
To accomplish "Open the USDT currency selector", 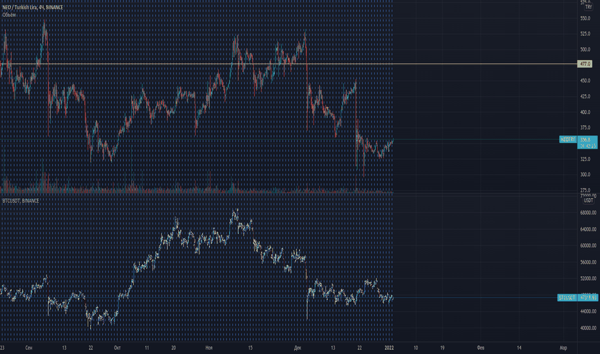I will click(x=588, y=201).
